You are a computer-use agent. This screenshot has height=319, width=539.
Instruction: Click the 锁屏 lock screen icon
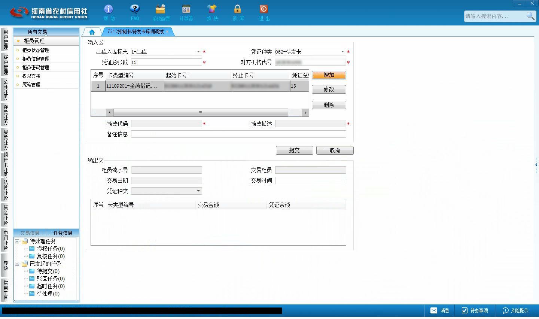click(238, 9)
